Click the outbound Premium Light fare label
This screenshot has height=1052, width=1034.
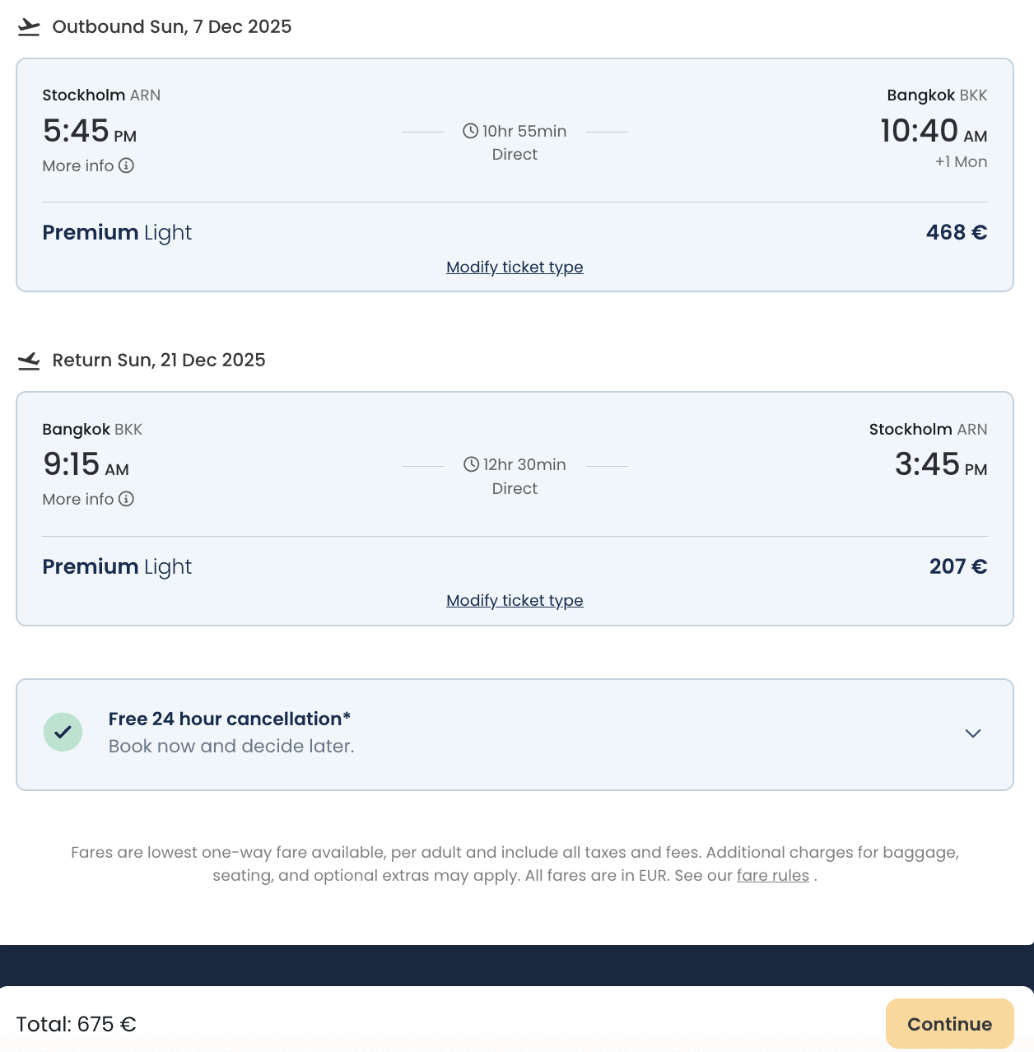point(117,233)
